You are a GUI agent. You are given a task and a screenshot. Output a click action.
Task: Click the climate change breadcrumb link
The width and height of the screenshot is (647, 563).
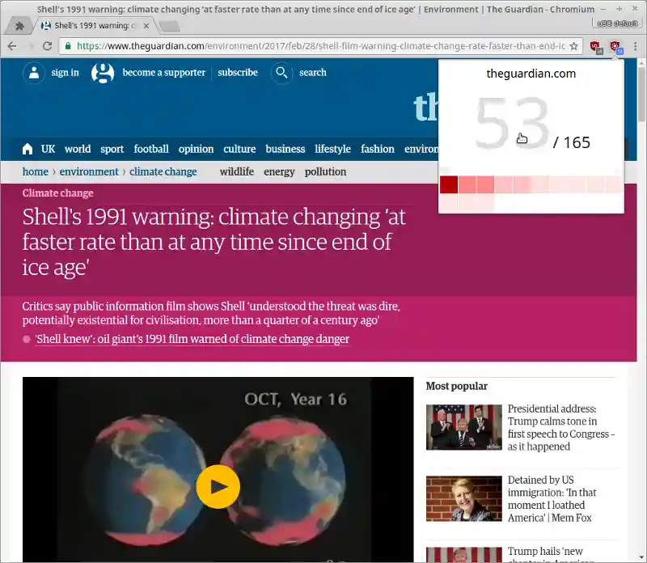(x=163, y=171)
